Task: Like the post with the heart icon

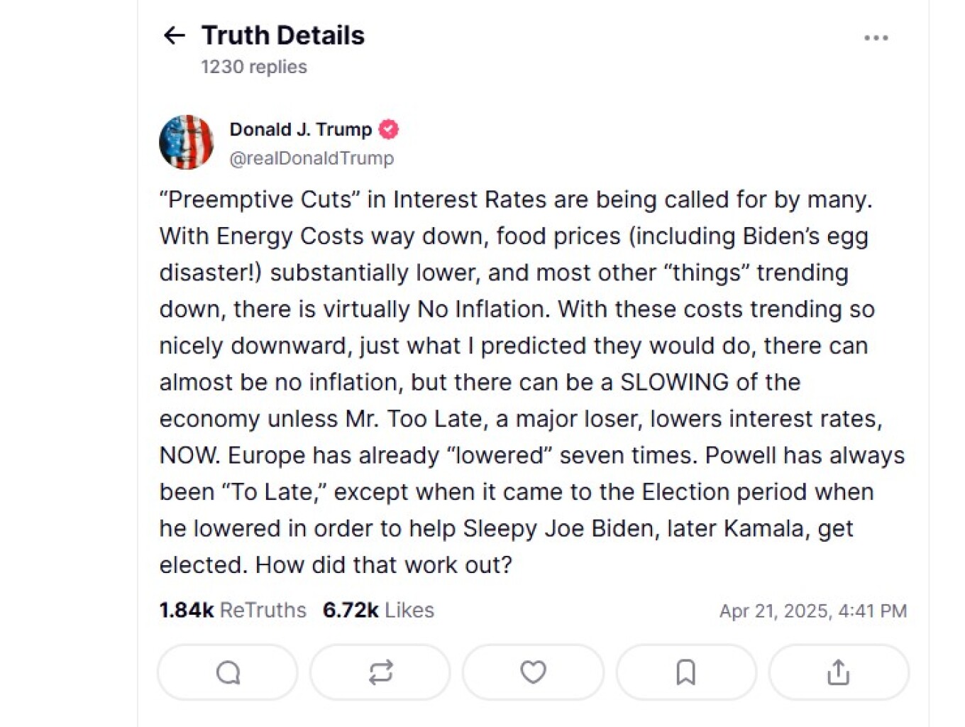Action: pos(533,672)
